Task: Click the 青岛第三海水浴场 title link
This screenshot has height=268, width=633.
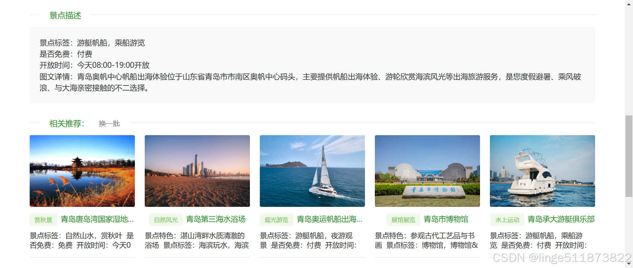Action: (x=216, y=219)
